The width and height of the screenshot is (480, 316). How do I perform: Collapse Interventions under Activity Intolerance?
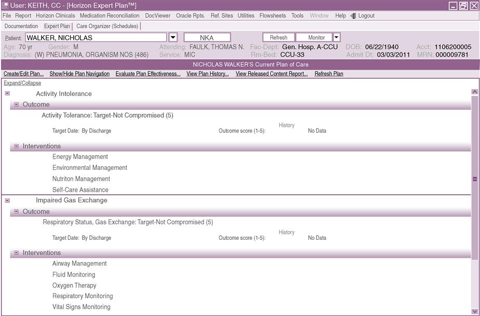pos(17,147)
